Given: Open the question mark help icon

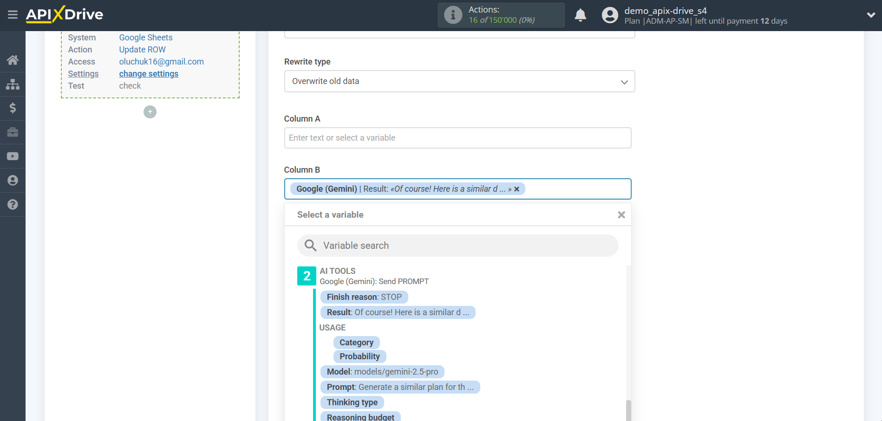Looking at the screenshot, I should pos(13,205).
